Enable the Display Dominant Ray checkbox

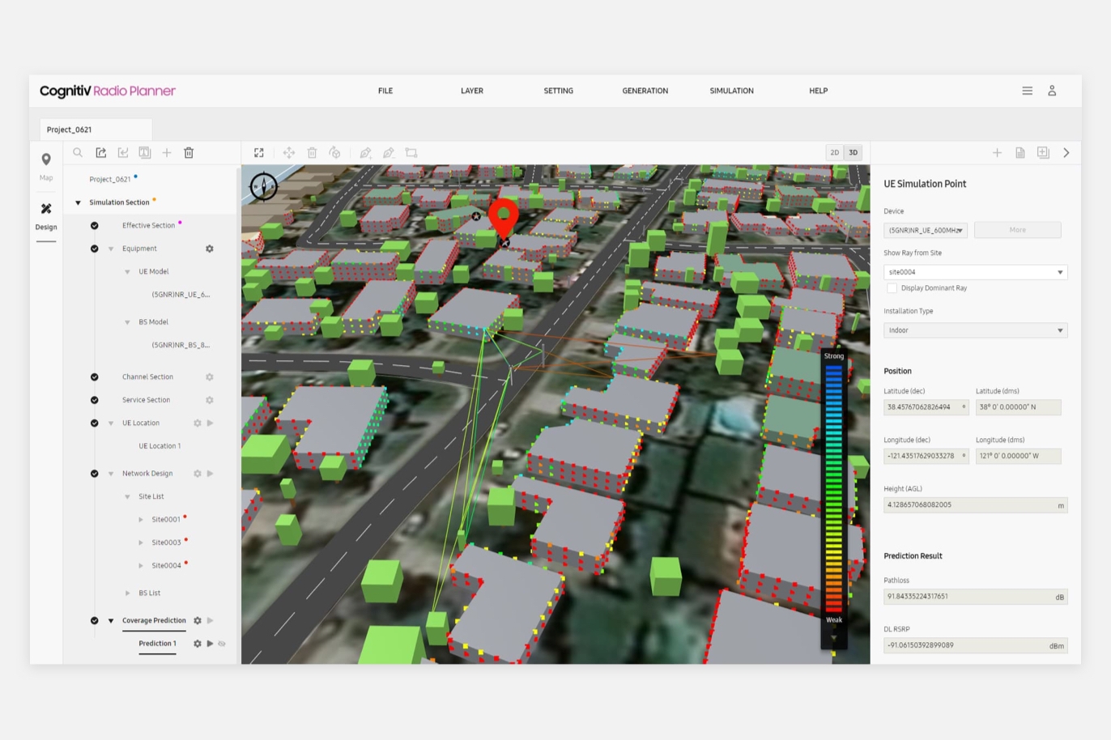892,288
